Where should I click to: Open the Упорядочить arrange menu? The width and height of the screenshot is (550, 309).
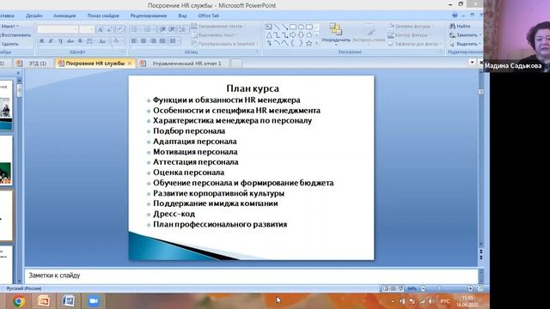(336, 34)
